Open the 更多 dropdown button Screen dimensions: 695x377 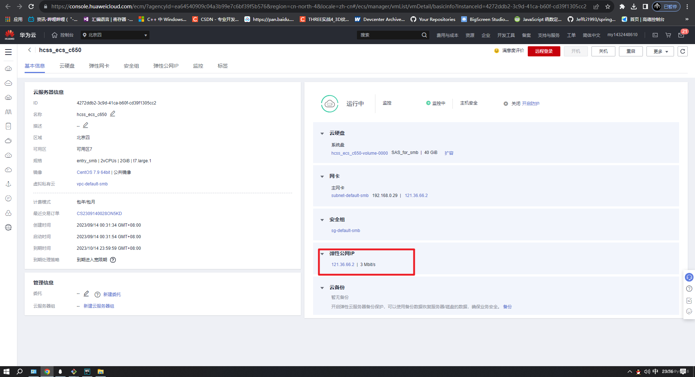tap(660, 51)
